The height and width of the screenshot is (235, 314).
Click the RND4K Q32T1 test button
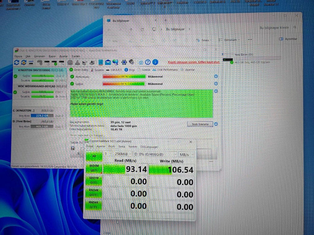(94, 192)
